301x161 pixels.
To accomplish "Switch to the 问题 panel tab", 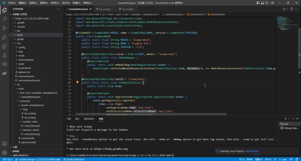I will [69, 119].
